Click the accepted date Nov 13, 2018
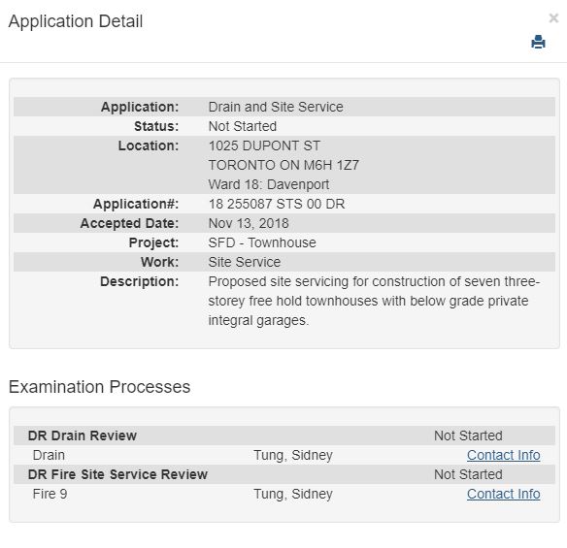 click(x=249, y=223)
